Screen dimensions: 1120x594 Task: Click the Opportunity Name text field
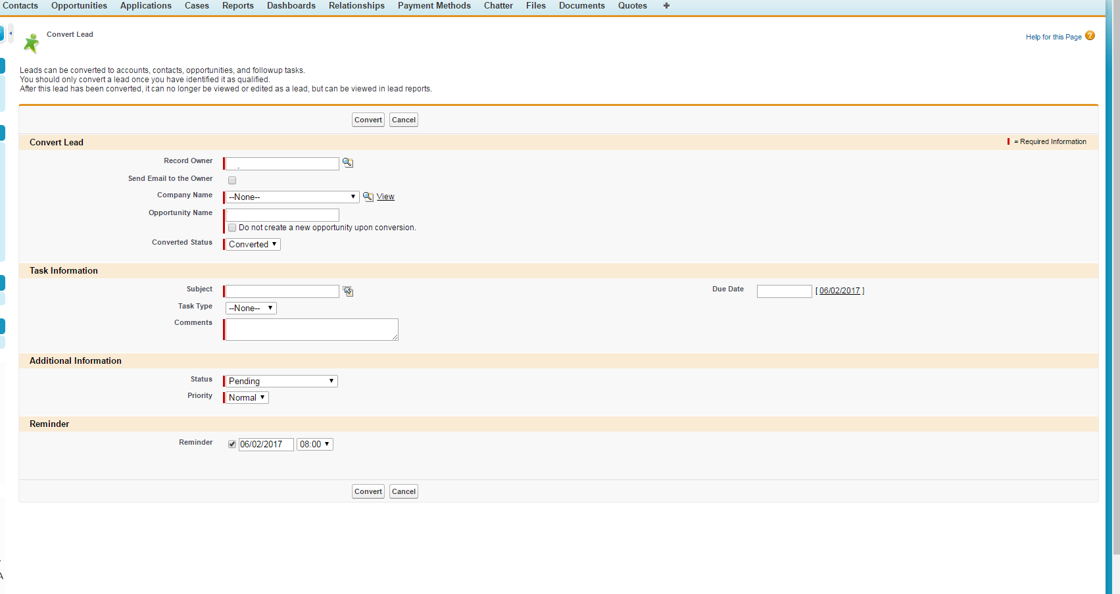[282, 215]
